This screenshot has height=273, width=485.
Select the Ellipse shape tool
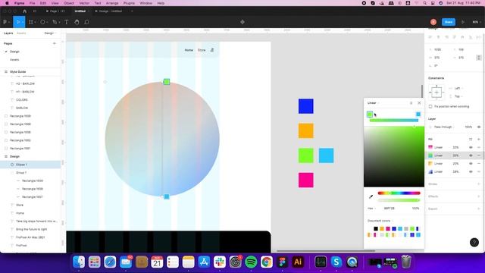tap(42, 22)
